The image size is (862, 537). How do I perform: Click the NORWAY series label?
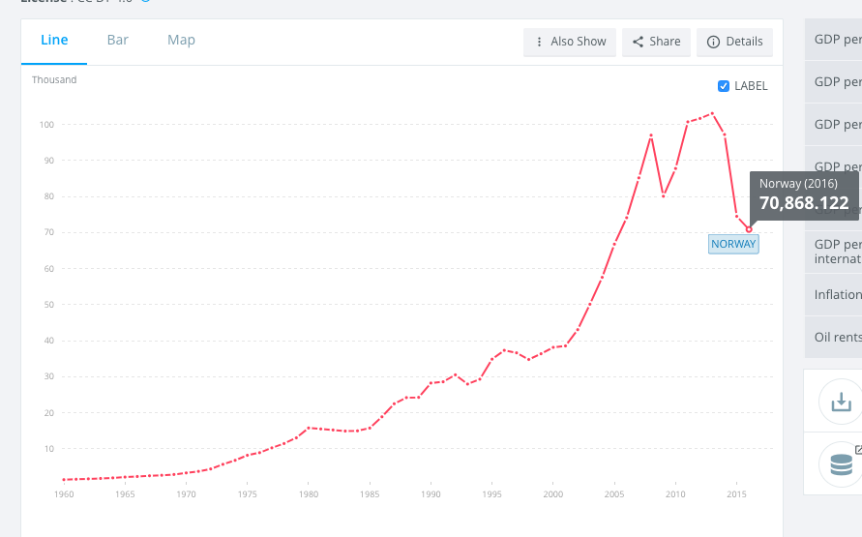(733, 244)
